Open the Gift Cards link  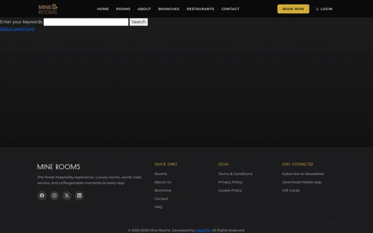tap(291, 190)
